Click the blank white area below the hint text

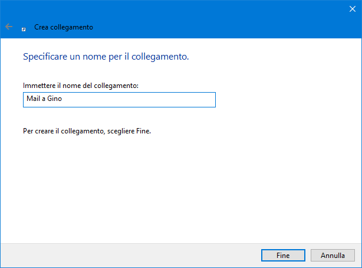(177, 189)
